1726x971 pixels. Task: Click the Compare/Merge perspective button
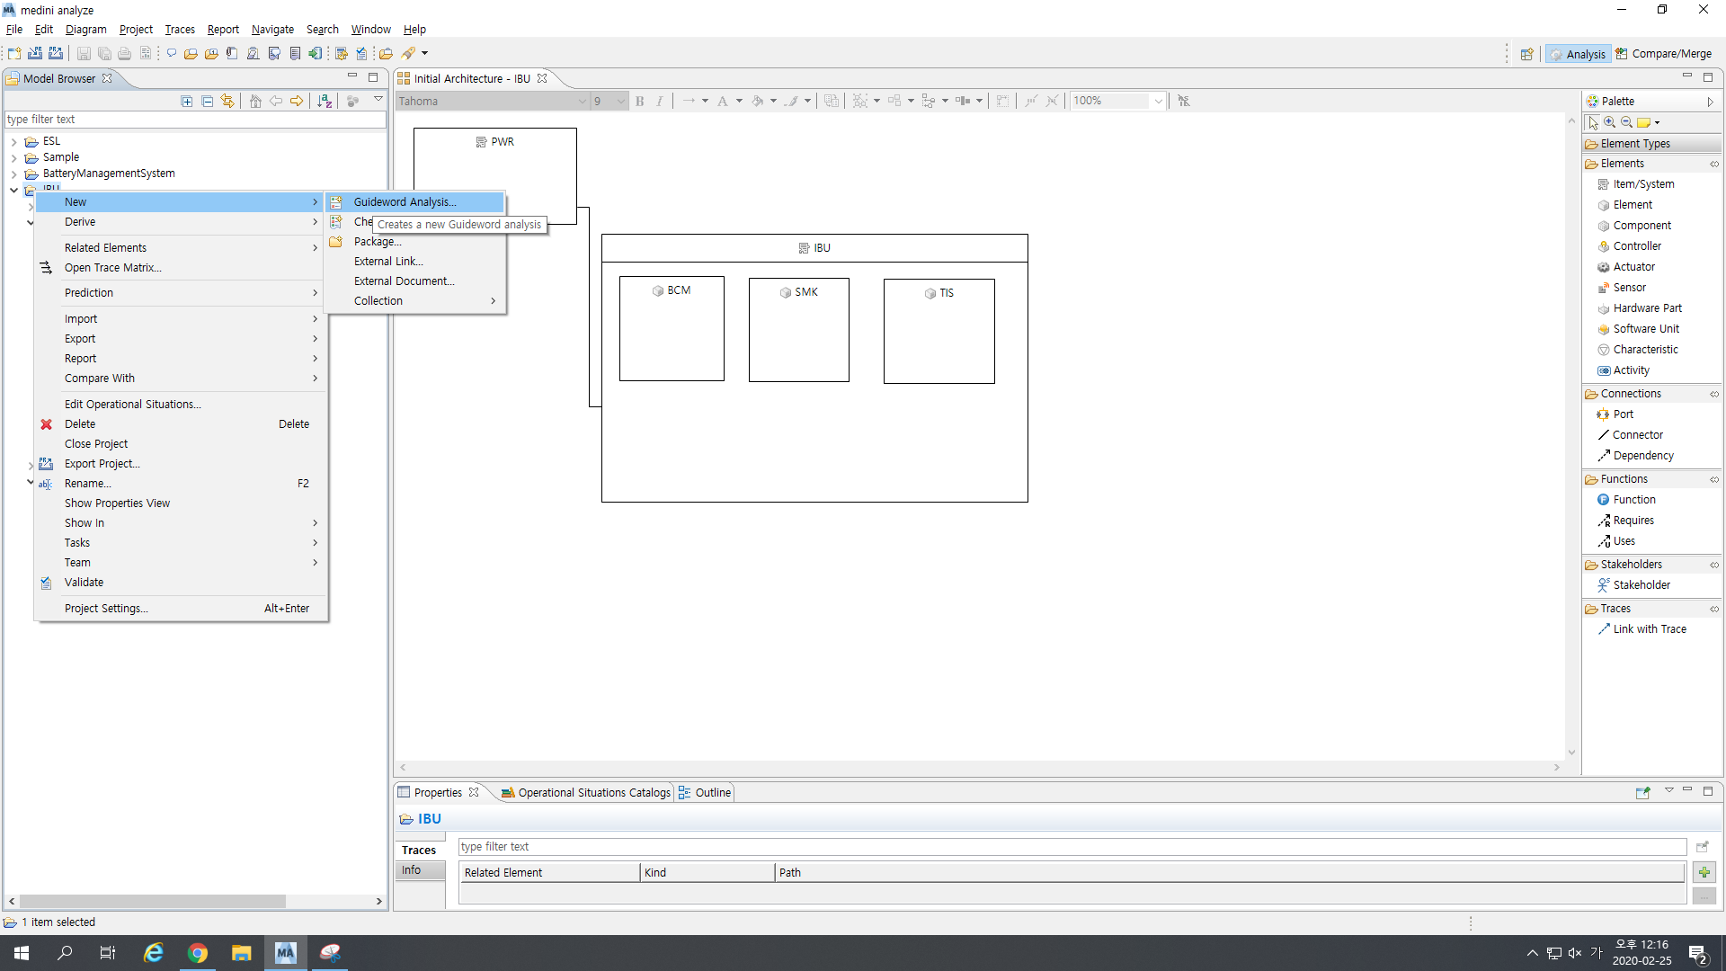click(x=1664, y=54)
